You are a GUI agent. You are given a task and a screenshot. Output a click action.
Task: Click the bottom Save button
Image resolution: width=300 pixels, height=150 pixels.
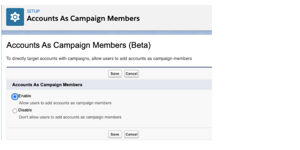tap(115, 134)
